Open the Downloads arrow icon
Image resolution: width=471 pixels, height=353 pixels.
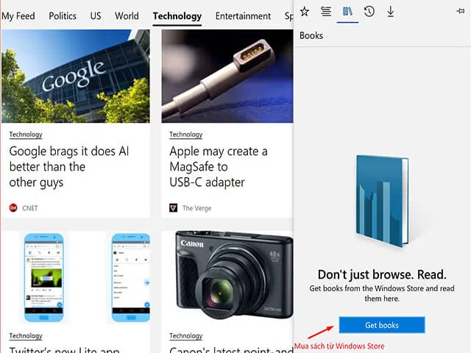(x=391, y=12)
